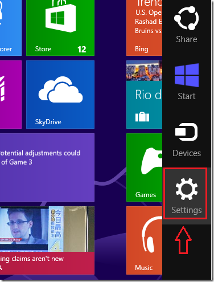Screen dimensions: 214x282
Task: Select the Share charm icon
Action: click(x=187, y=18)
